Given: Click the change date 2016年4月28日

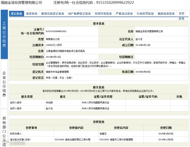Looking at the screenshot, I should coord(166,134).
